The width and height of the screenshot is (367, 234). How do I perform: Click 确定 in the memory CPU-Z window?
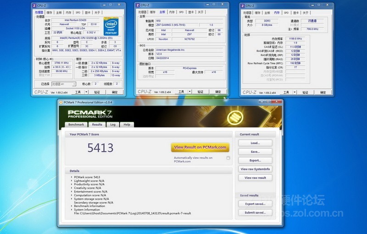coord(323,92)
